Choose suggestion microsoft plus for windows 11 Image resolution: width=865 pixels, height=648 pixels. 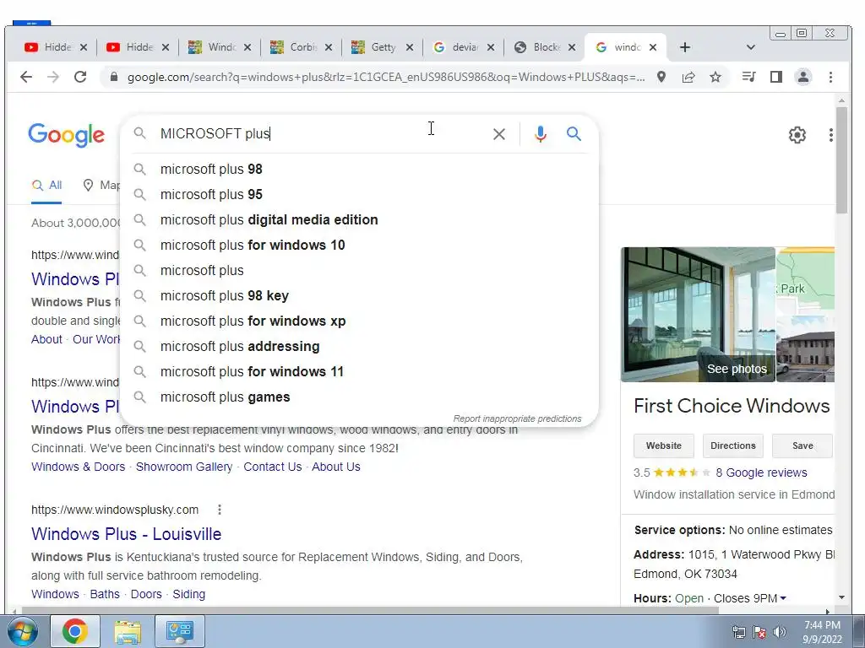tap(359, 372)
